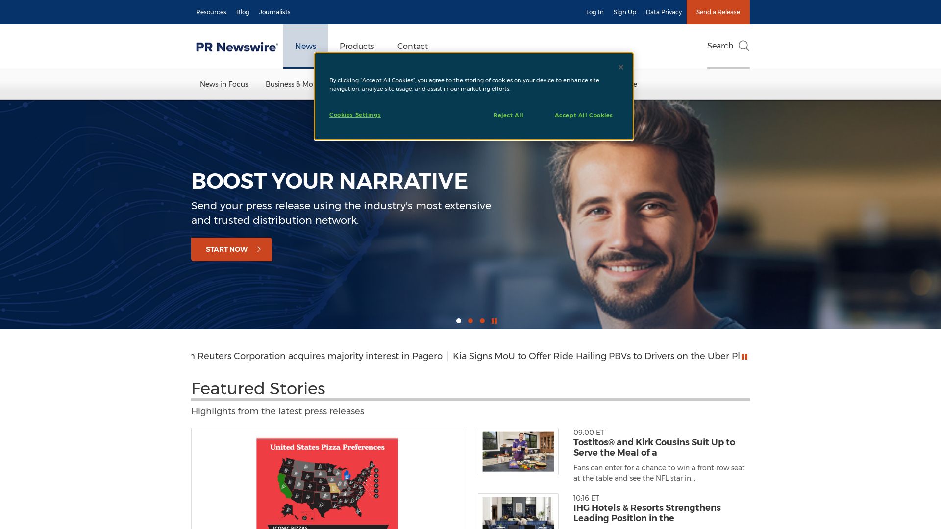This screenshot has width=941, height=529.
Task: Click carousel slide indicator dot 4
Action: pos(495,321)
